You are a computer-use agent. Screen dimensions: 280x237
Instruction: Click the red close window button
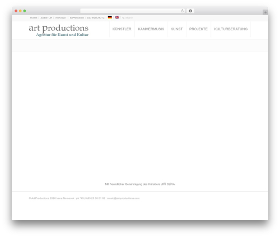(16, 11)
